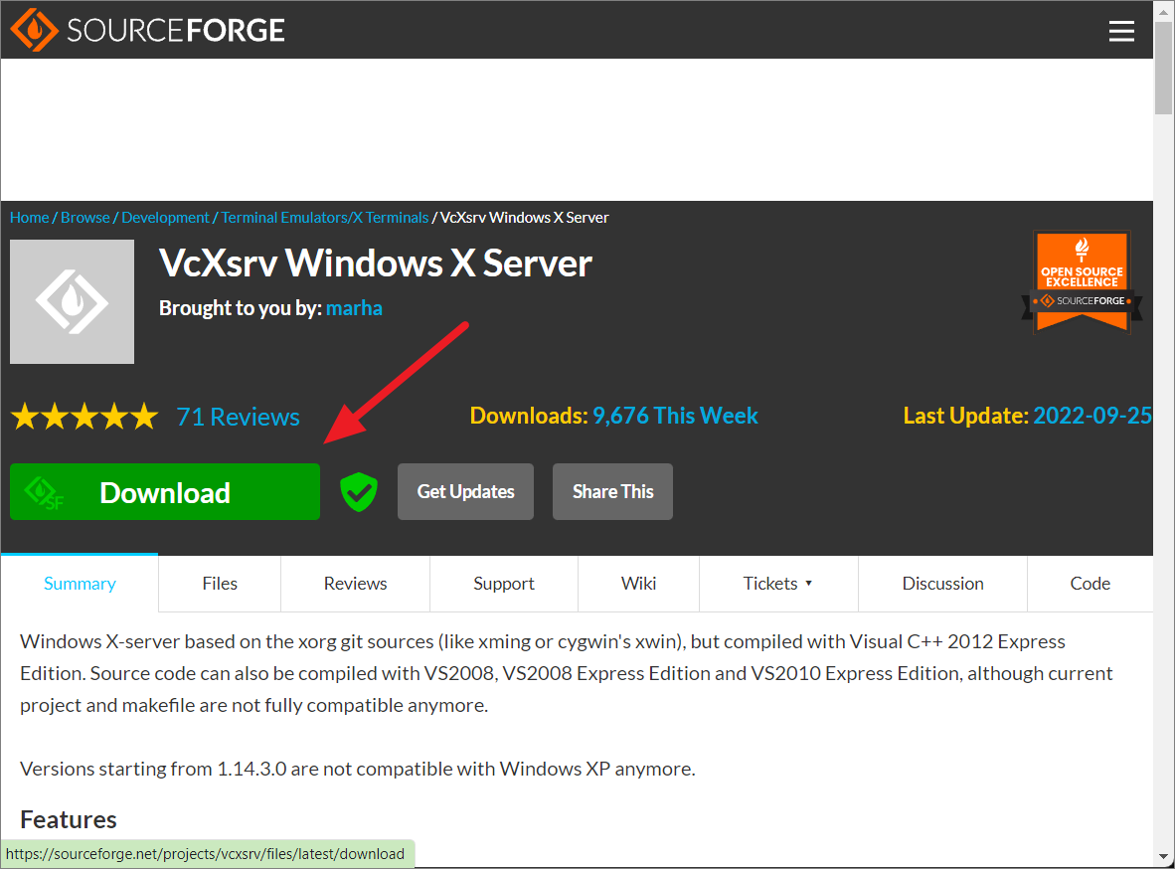Open the Discussion tab
The width and height of the screenshot is (1175, 869).
tap(942, 584)
